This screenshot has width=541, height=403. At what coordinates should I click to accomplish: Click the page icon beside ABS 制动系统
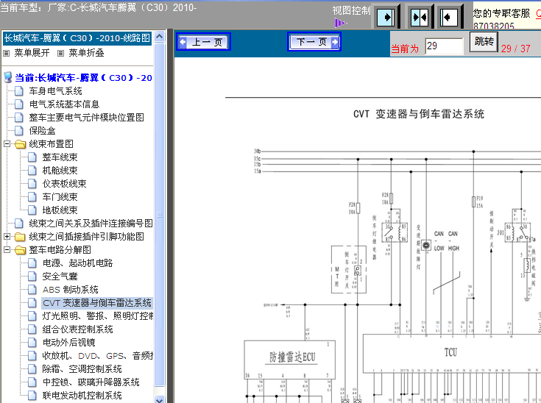[32, 290]
